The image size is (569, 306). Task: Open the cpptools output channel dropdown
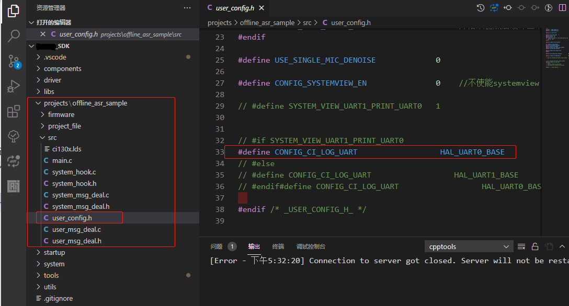(469, 246)
